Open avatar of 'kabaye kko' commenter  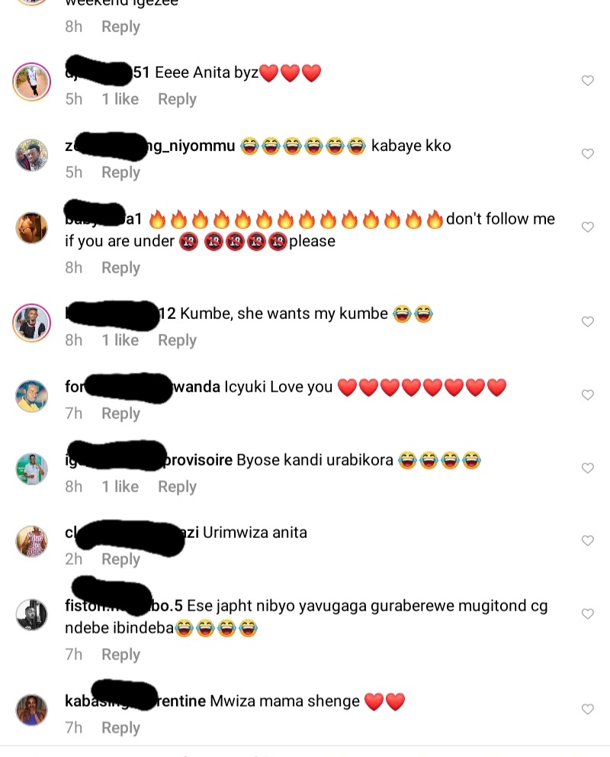pyautogui.click(x=32, y=155)
